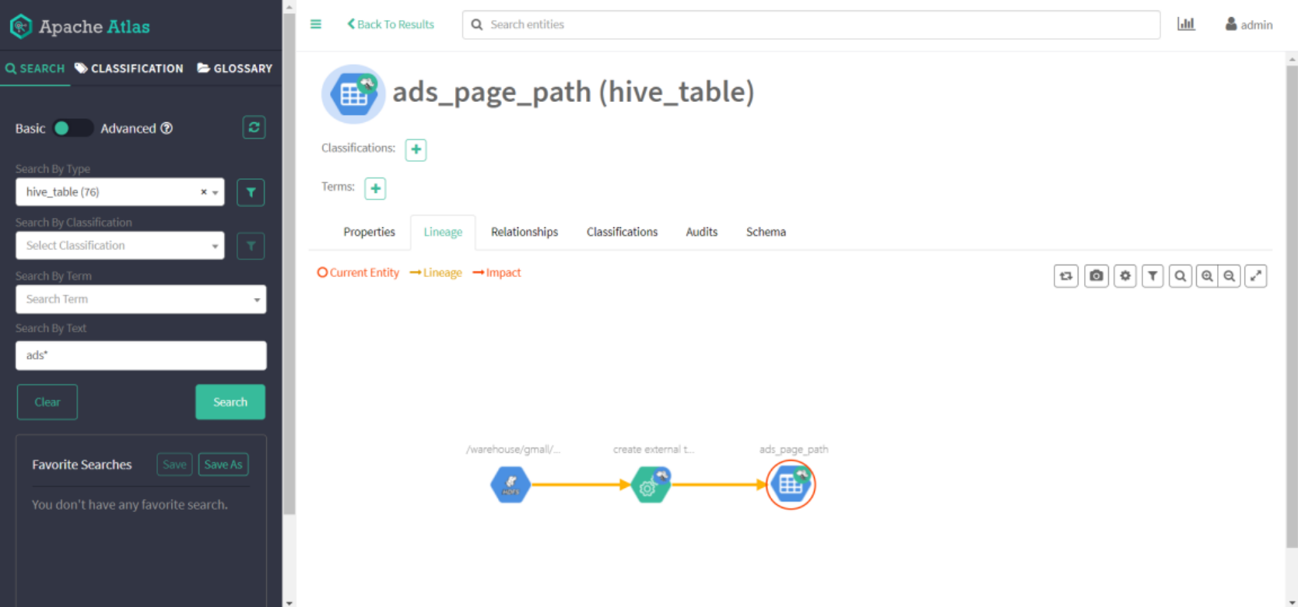This screenshot has width=1298, height=607.
Task: Open the lineage graph filter icon
Action: 1152,276
